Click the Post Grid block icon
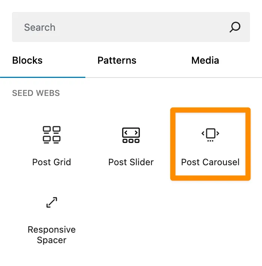Image resolution: width=262 pixels, height=266 pixels. point(52,134)
